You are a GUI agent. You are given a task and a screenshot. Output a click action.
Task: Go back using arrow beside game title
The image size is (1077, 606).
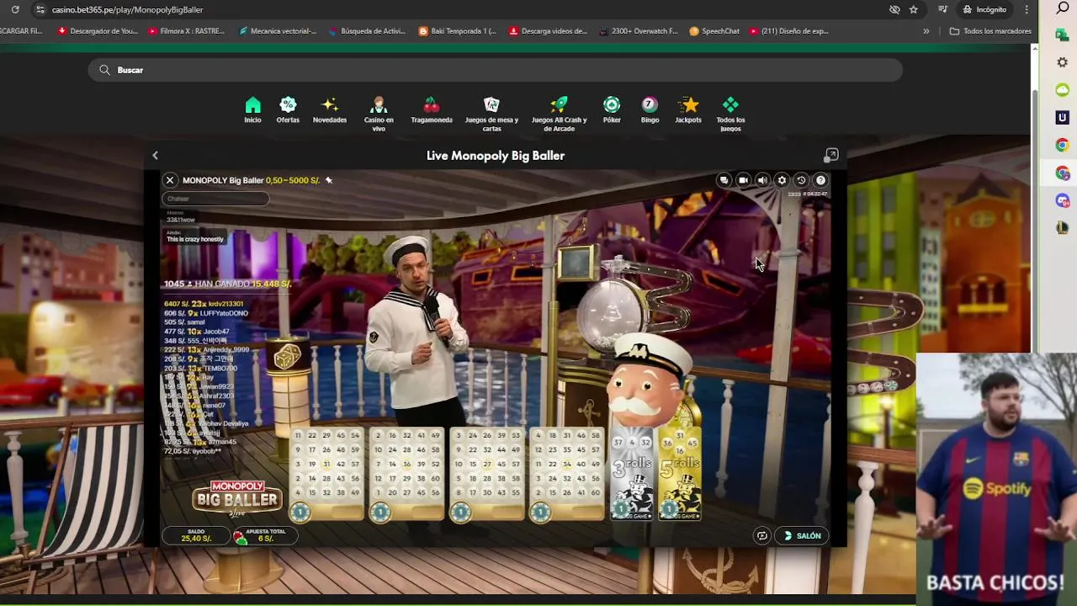pos(155,156)
